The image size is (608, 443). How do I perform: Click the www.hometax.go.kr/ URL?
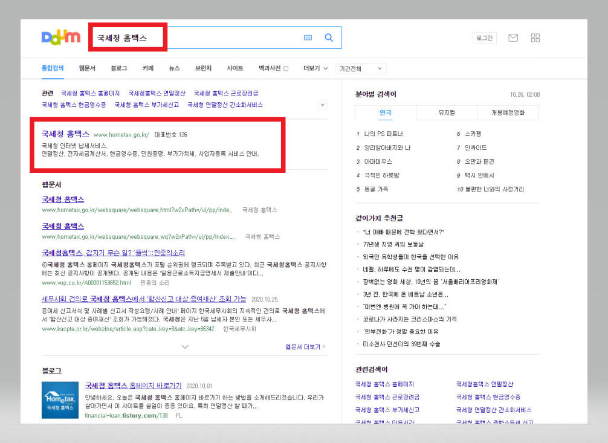pos(121,135)
